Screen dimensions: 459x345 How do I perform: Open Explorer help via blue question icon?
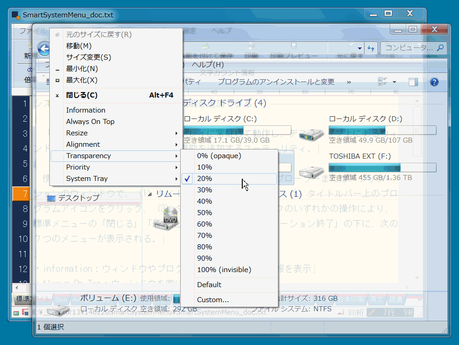coord(434,82)
